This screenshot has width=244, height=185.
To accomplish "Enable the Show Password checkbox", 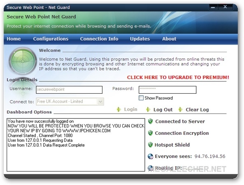I will click(141, 98).
